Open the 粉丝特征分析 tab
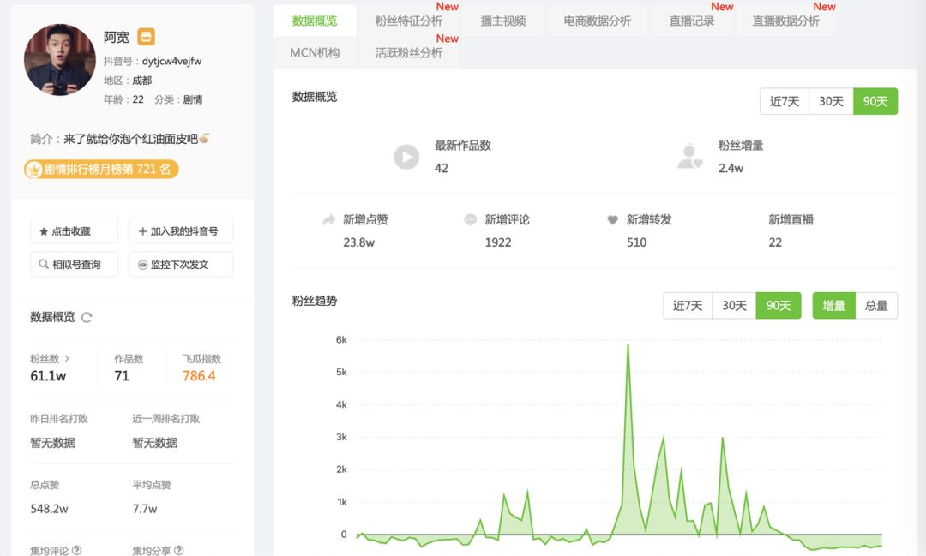Screen dimensions: 926x556 click(409, 21)
